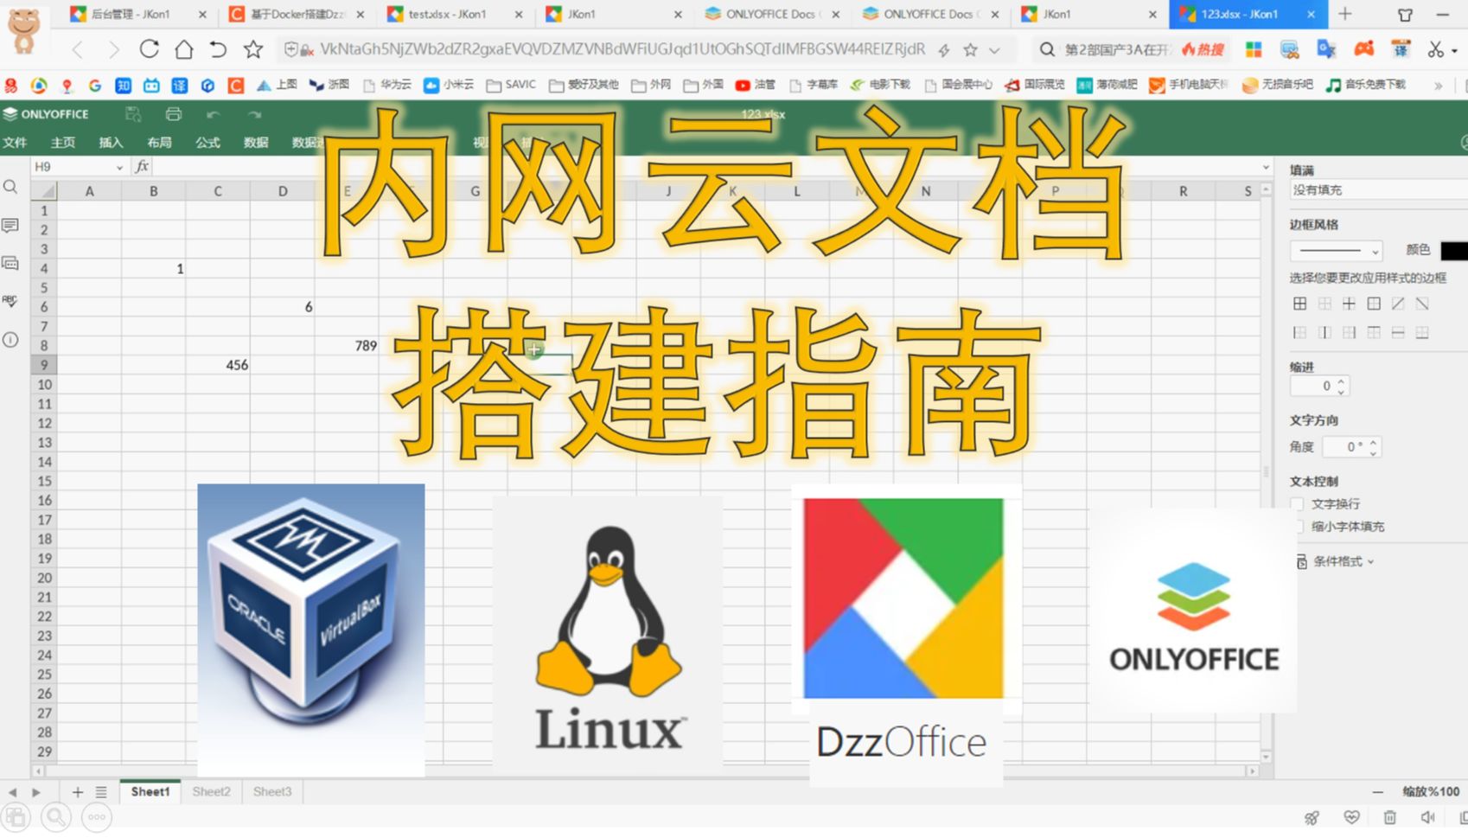Open the SAVIC bookmark folder
This screenshot has width=1468, height=838.
pyautogui.click(x=511, y=85)
